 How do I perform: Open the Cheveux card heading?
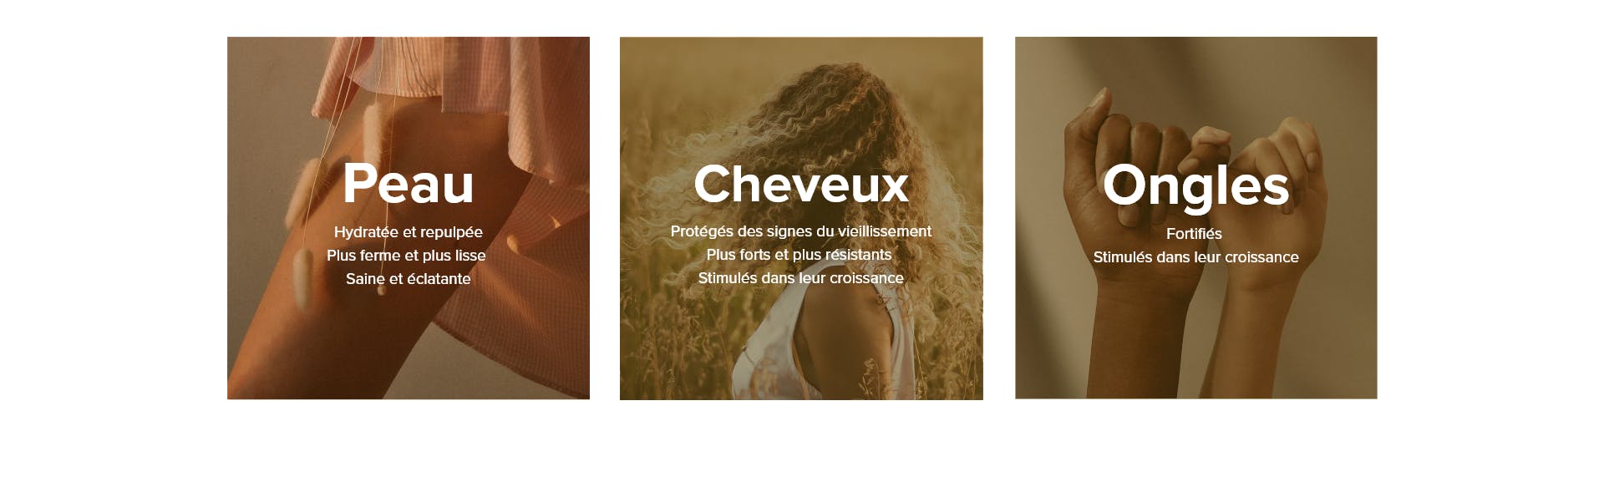pos(800,183)
